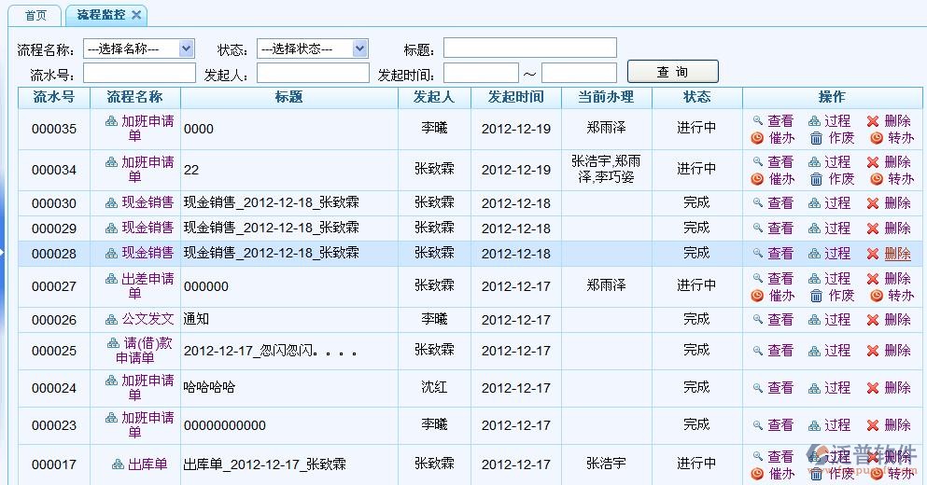927x485 pixels.
Task: Focus the 流水号 text field
Action: 139,74
